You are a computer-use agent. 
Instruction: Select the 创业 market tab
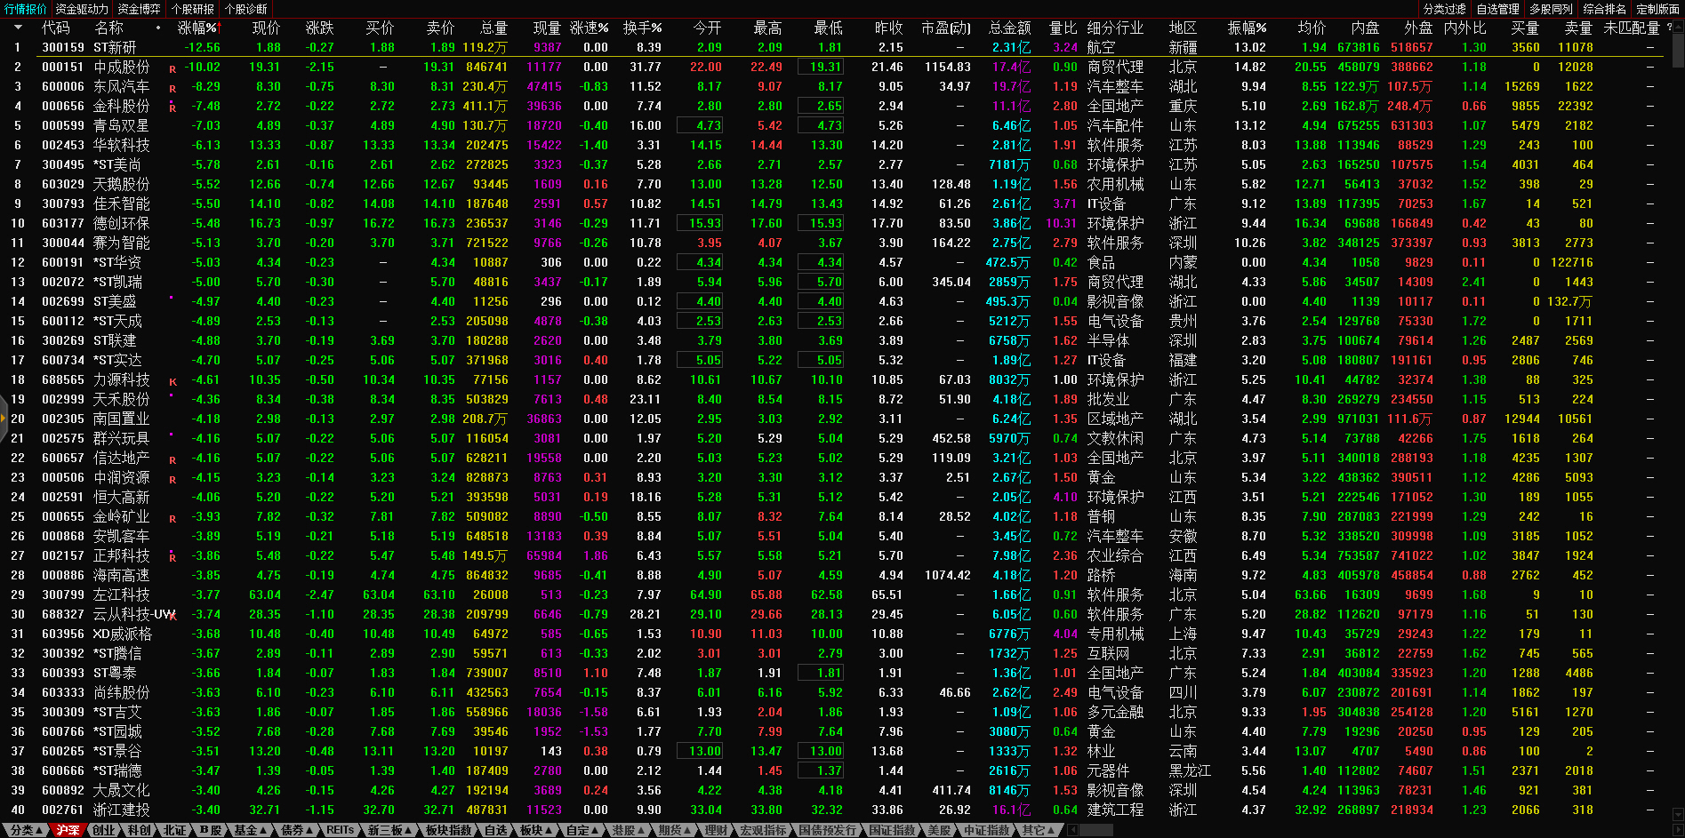pos(104,830)
